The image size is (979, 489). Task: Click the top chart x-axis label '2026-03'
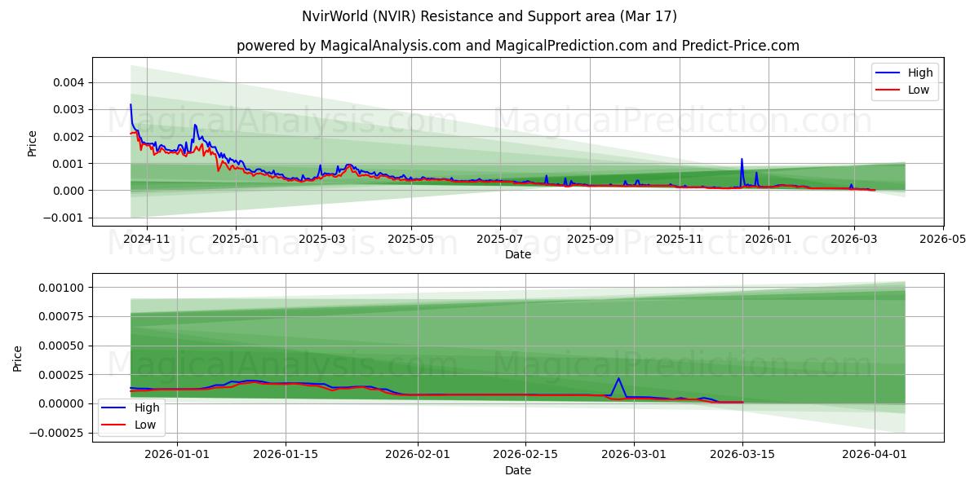(x=853, y=240)
